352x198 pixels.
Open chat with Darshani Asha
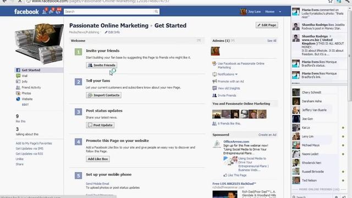click(319, 101)
